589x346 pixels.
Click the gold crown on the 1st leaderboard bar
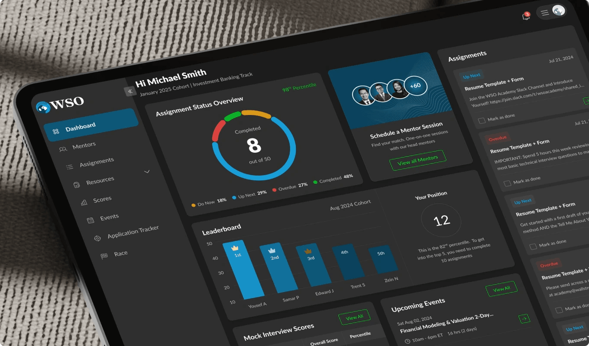coord(235,248)
